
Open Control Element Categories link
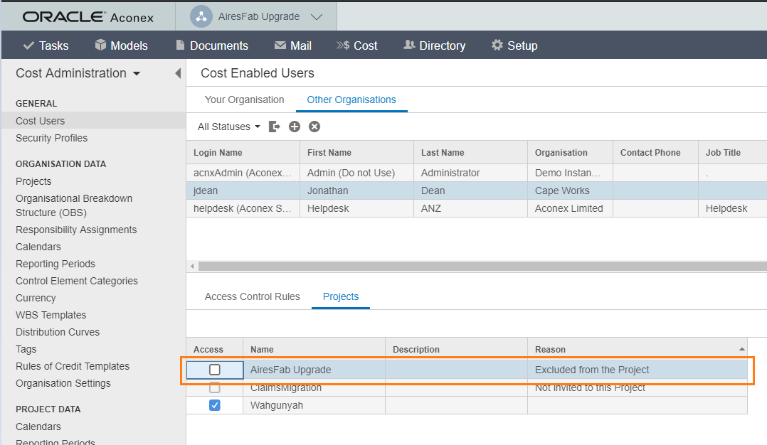[77, 281]
